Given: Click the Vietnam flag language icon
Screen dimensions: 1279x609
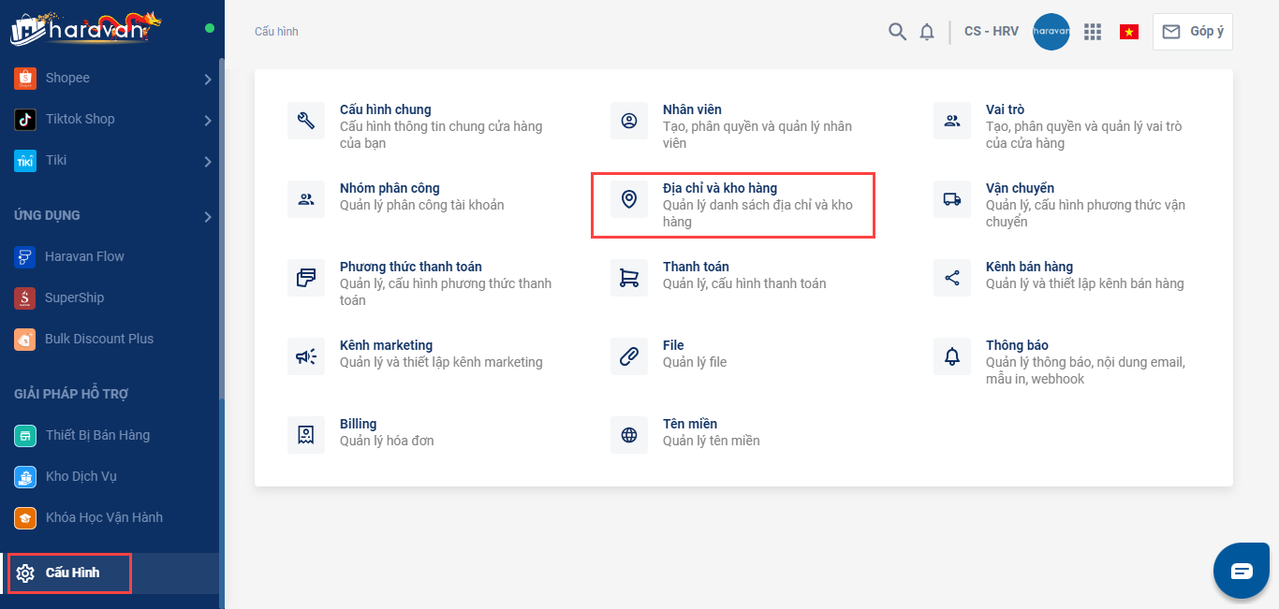Looking at the screenshot, I should pos(1128,32).
